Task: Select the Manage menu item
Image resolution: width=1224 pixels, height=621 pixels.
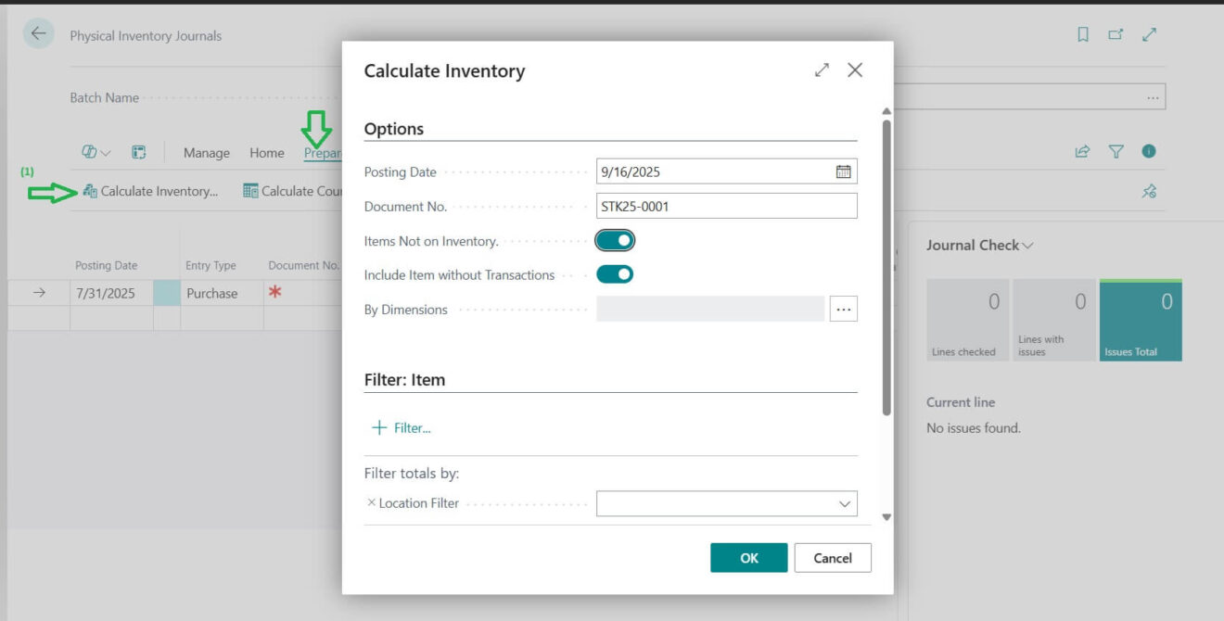Action: pos(206,152)
